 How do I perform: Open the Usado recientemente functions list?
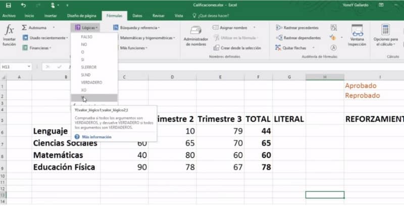click(x=45, y=38)
